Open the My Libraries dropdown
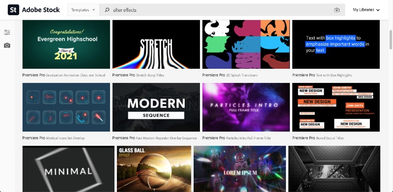This screenshot has width=393, height=192. coord(366,10)
